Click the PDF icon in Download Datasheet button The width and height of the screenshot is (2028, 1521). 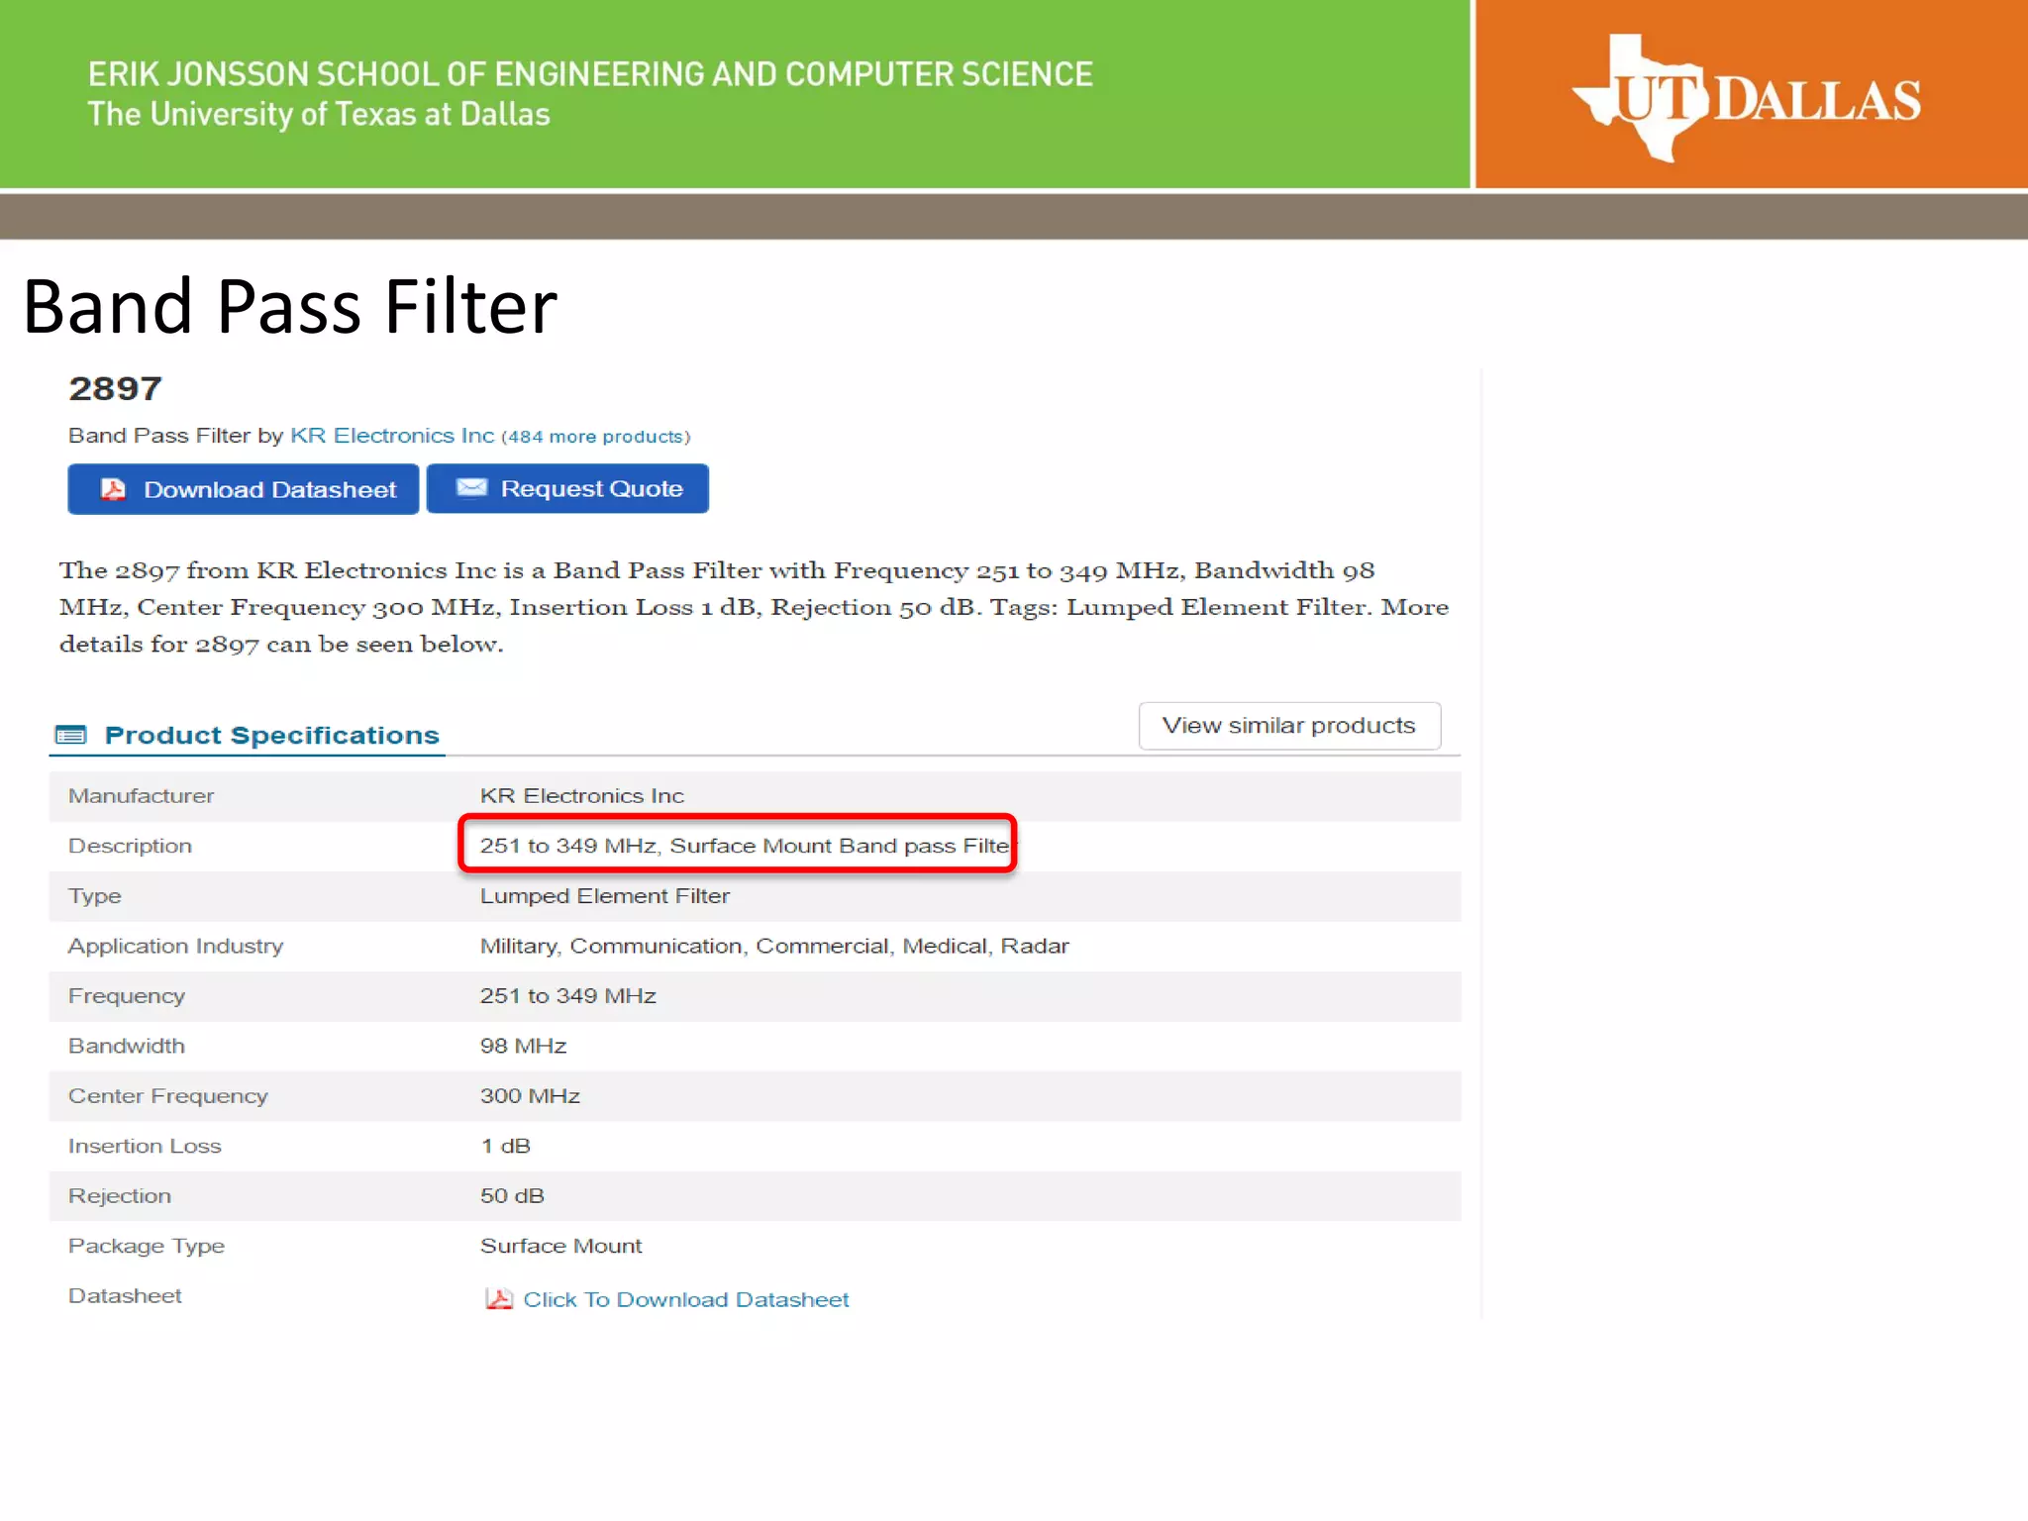(114, 489)
